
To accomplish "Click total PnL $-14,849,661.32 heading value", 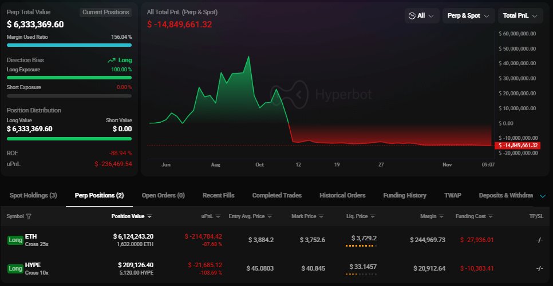I will [x=180, y=25].
